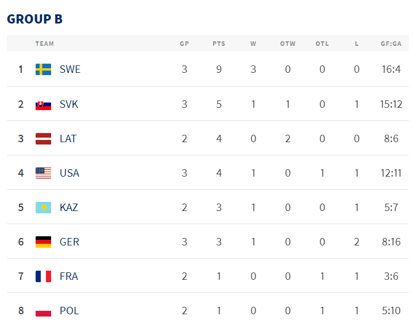Click the TEAM column header
This screenshot has height=324, width=414.
44,44
